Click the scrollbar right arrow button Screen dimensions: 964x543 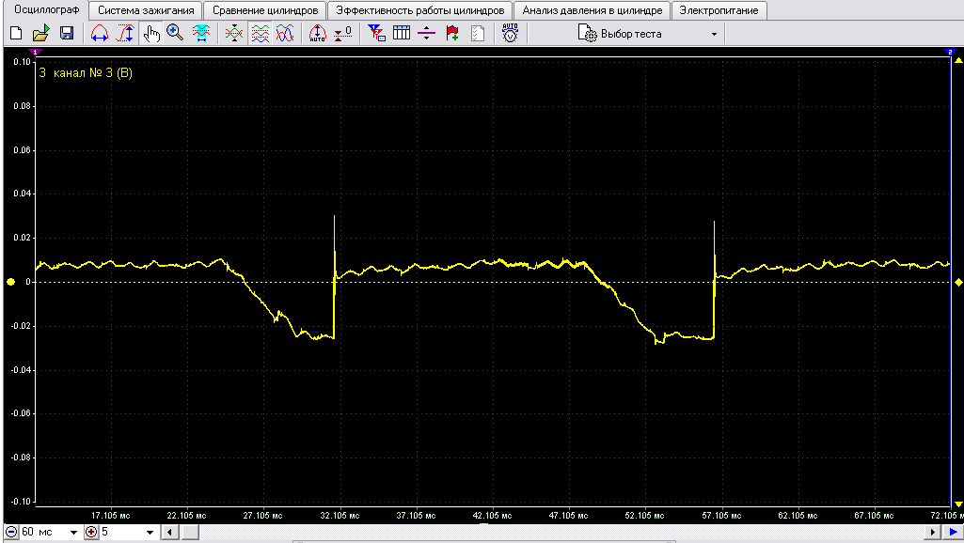(932, 532)
